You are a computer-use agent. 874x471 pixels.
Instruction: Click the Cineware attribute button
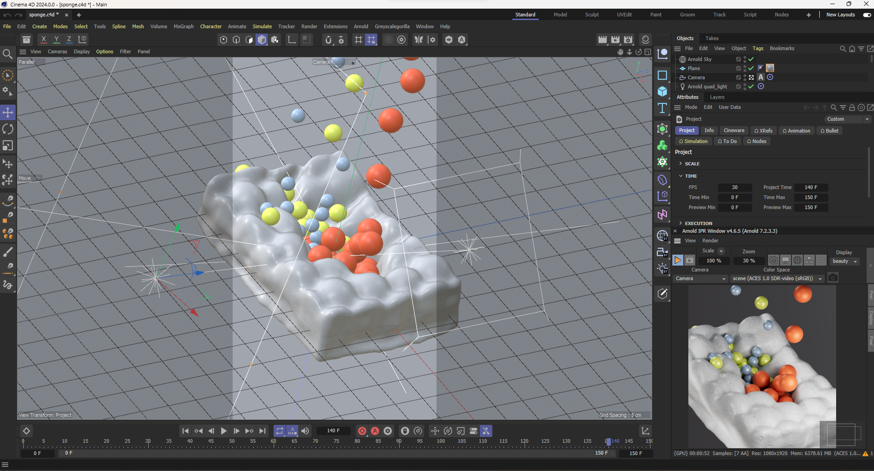[734, 131]
